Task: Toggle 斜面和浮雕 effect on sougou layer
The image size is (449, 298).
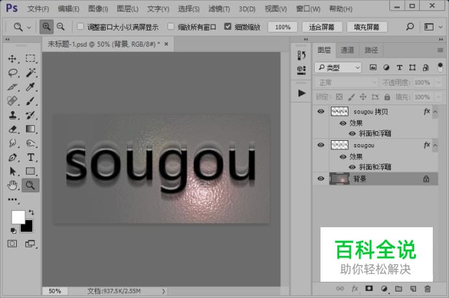Action: (x=352, y=167)
